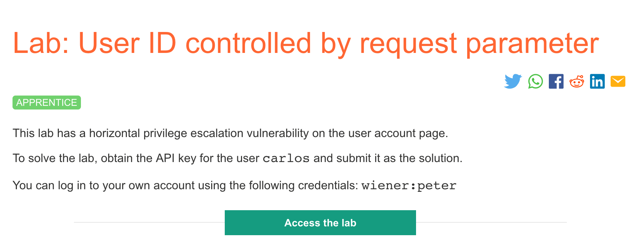643x244 pixels.
Task: Click the Twitter bird share icon
Action: 514,81
